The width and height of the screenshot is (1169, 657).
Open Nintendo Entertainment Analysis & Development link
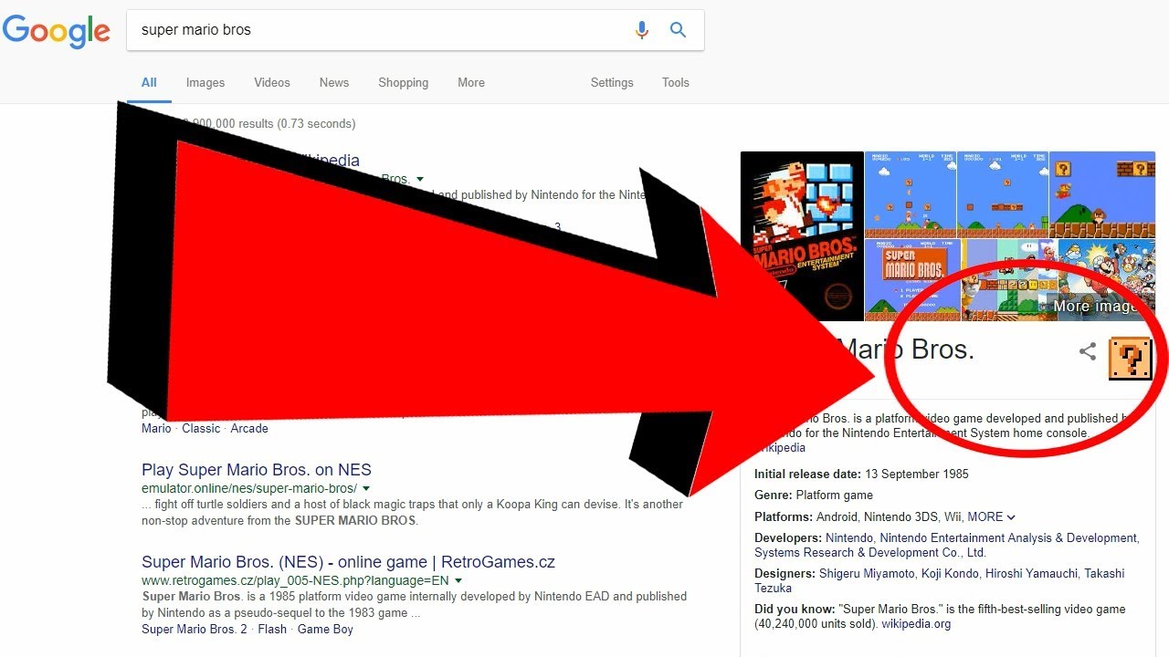(x=1009, y=537)
